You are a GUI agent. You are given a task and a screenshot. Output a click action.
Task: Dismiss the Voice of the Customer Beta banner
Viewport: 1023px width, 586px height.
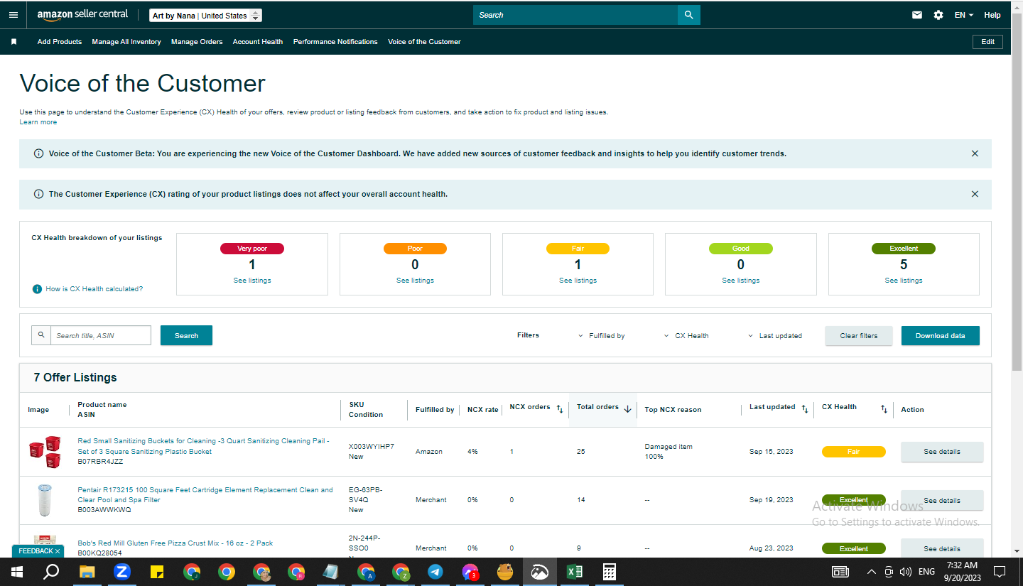tap(975, 153)
